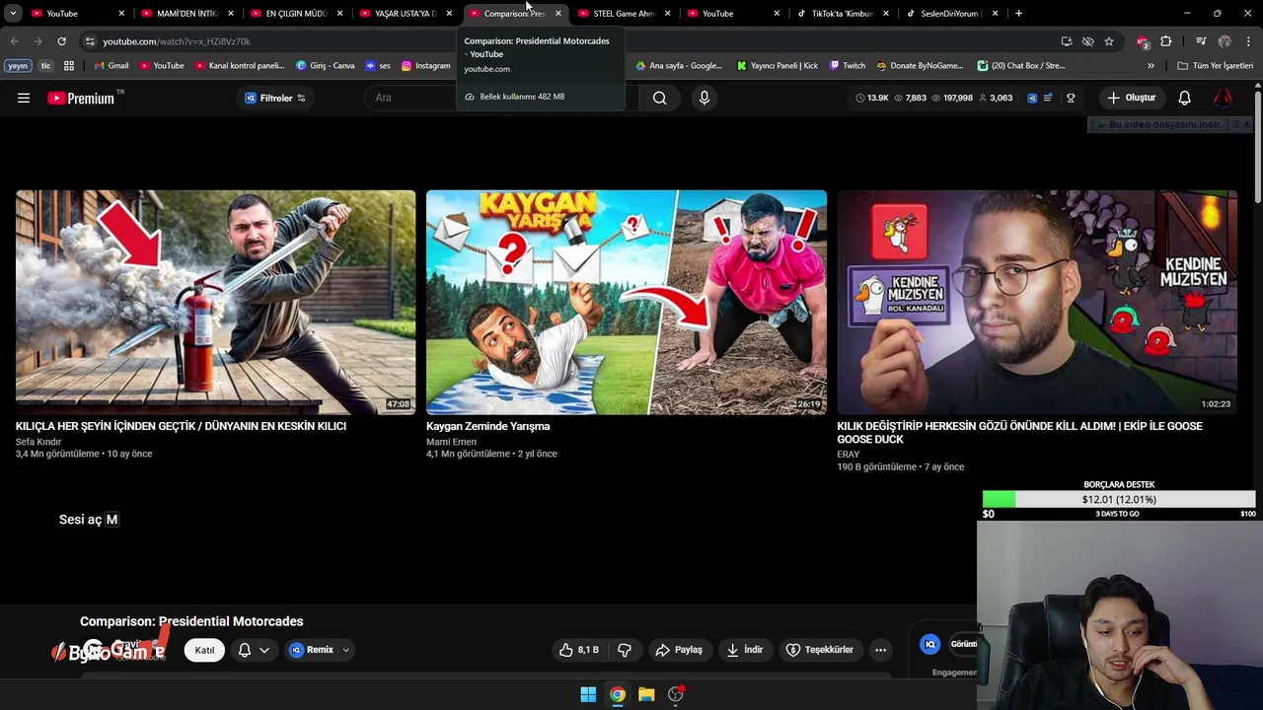
Task: Reload the page in Chrome
Action: [61, 41]
